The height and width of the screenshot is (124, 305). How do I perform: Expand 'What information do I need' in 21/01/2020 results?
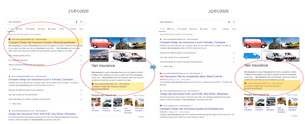45,99
